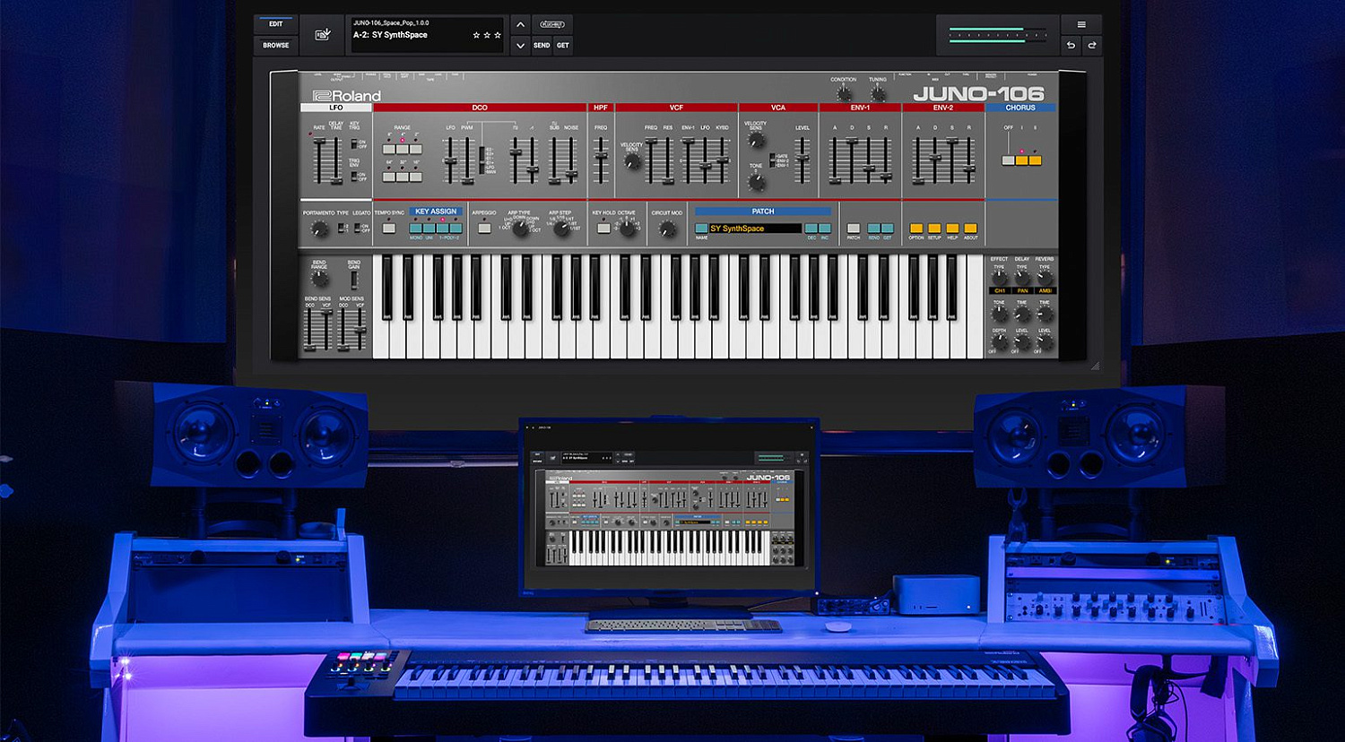Set the third rating star
1345x742 pixels.
(498, 35)
